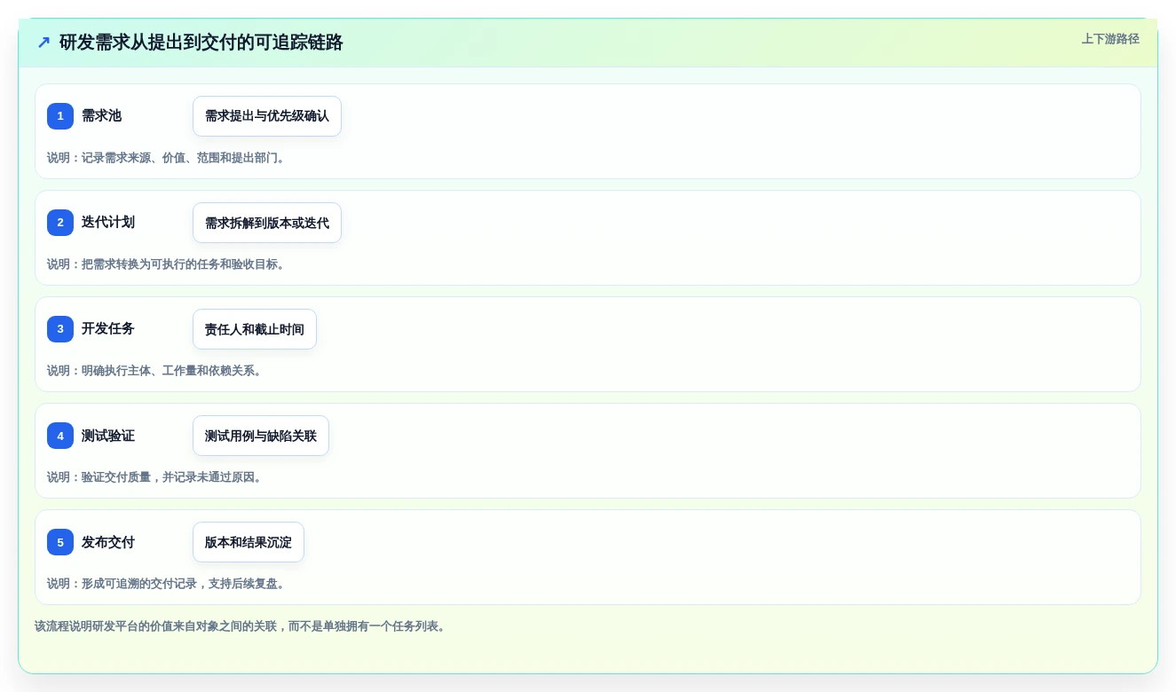Click the step 3 number badge

point(60,329)
